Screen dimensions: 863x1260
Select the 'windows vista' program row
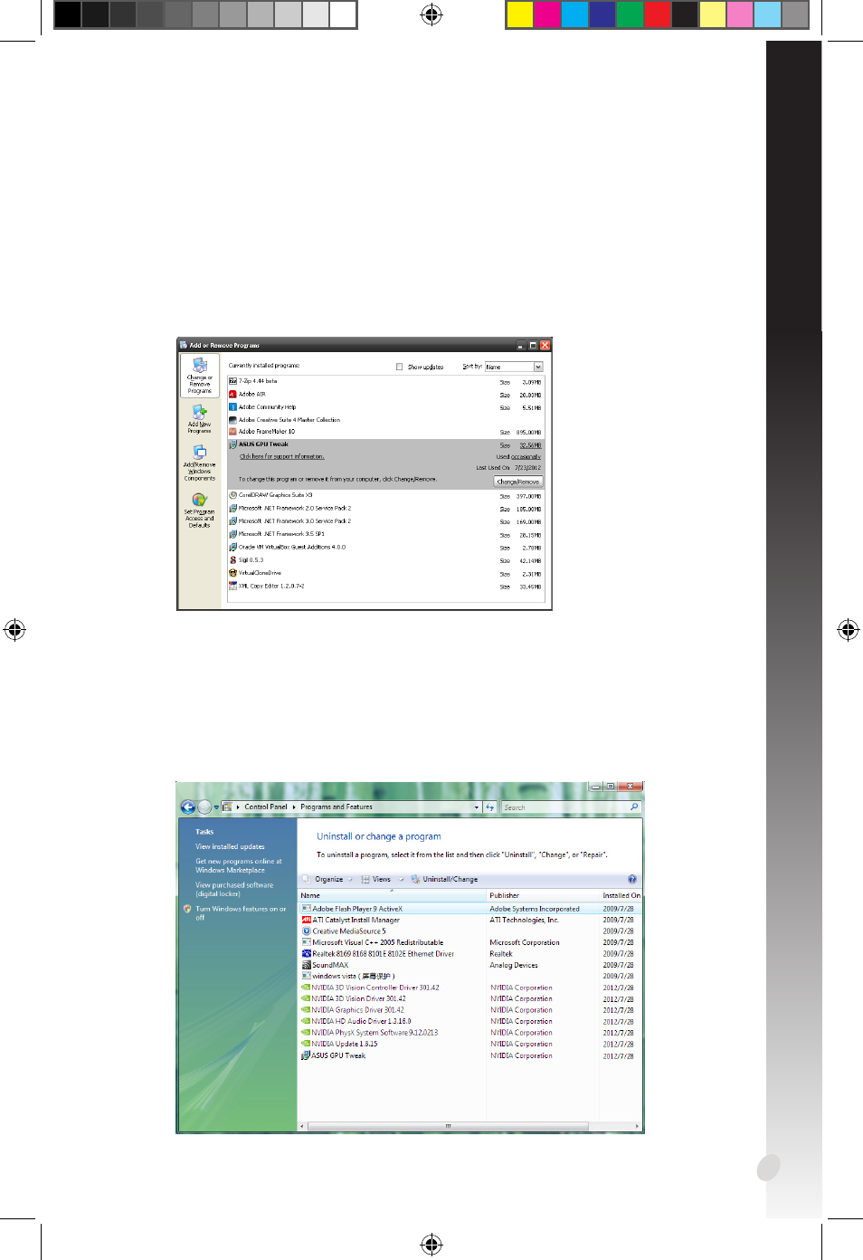469,976
